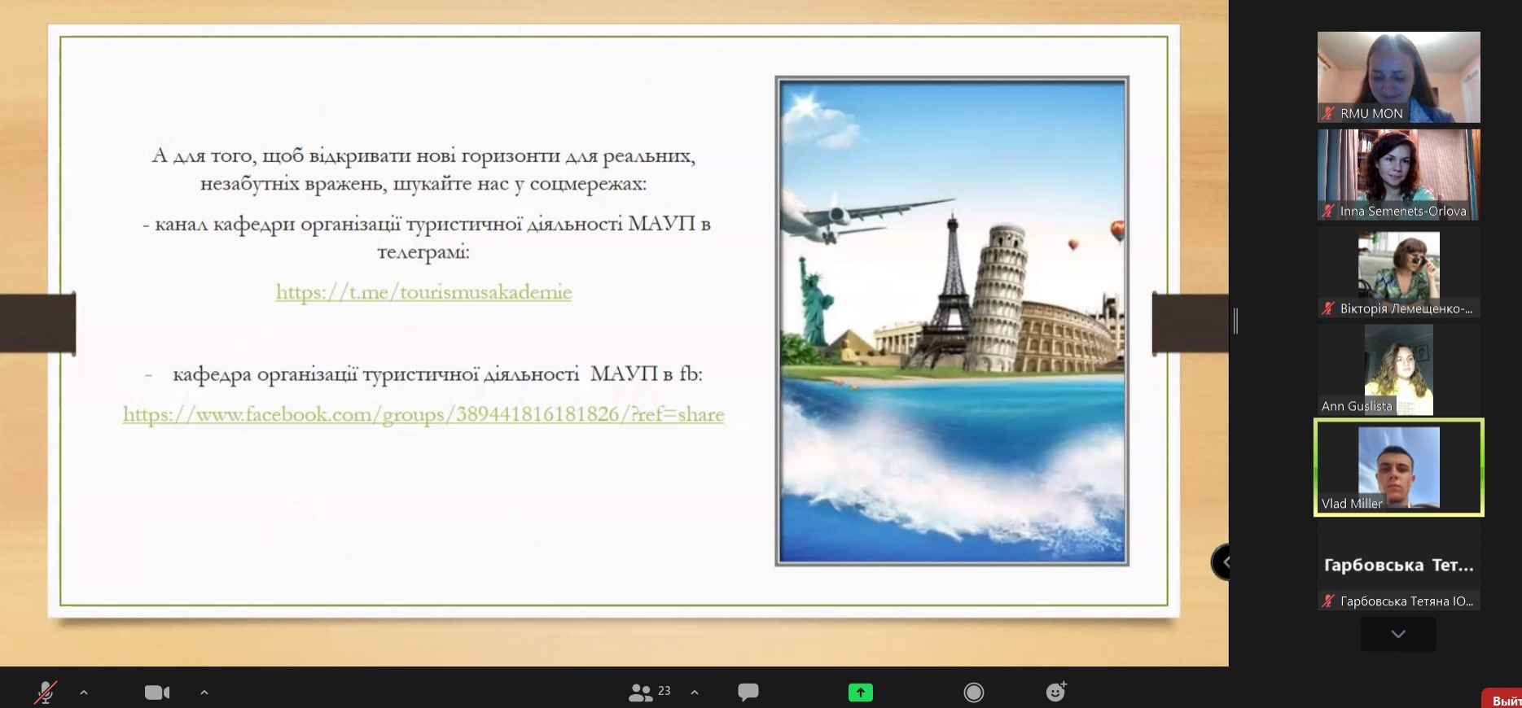
Task: Click the Record icon
Action: [x=974, y=693]
